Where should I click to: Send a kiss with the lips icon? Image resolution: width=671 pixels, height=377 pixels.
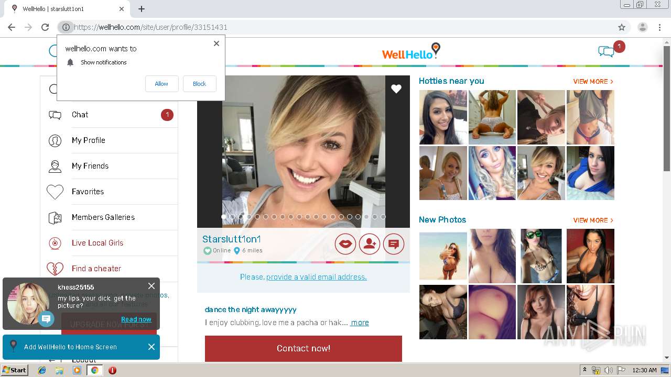(345, 244)
